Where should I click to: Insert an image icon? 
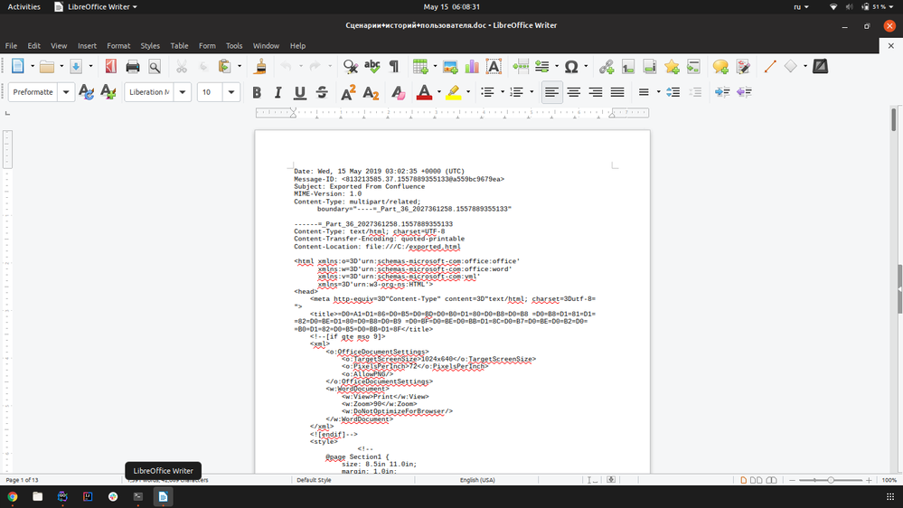tap(450, 67)
